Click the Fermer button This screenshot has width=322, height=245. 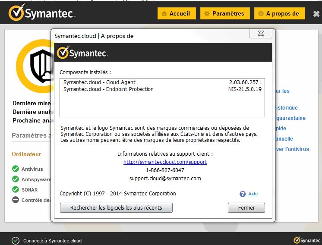[246, 207]
